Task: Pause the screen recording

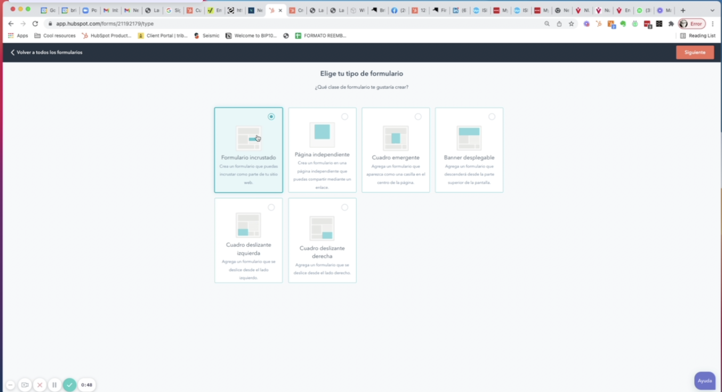Action: tap(54, 385)
